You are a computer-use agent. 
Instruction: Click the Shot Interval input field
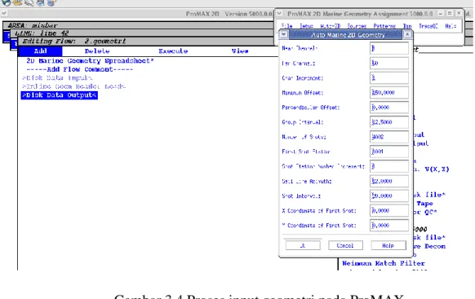(x=389, y=196)
